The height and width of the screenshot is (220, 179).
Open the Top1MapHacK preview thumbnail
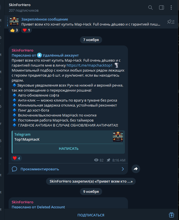tap(118, 137)
